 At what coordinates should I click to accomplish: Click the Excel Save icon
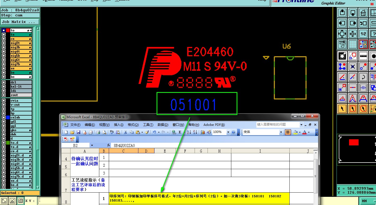tap(78, 132)
